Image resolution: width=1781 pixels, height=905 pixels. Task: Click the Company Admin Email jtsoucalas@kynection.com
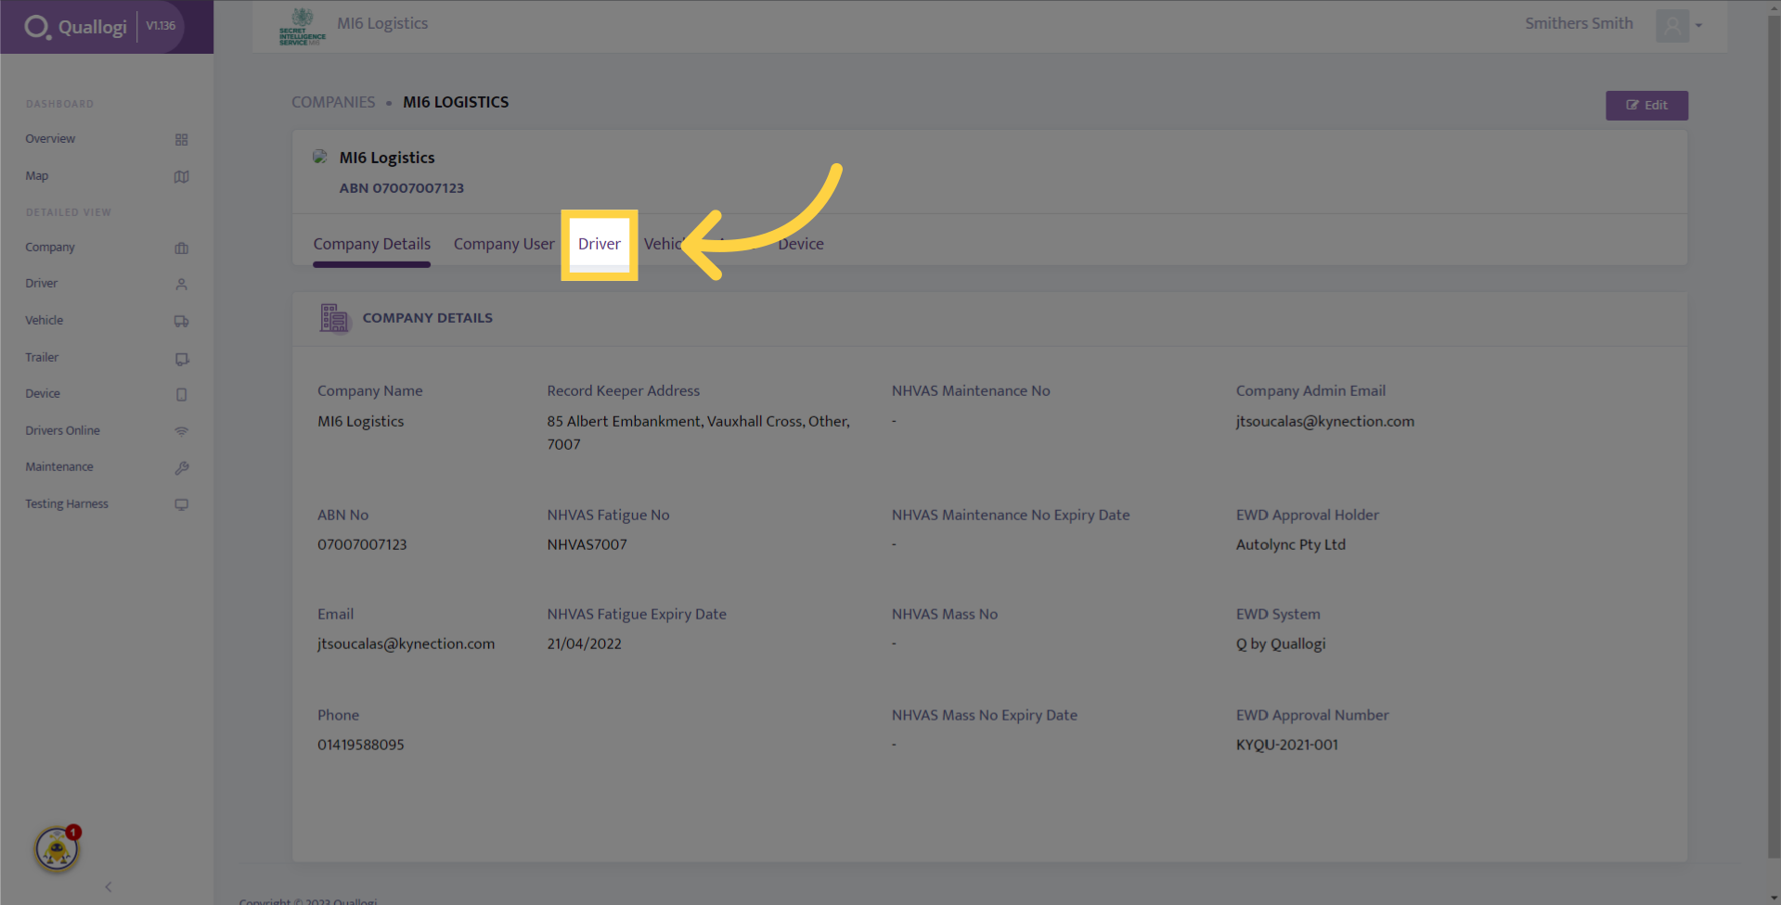(x=1324, y=421)
